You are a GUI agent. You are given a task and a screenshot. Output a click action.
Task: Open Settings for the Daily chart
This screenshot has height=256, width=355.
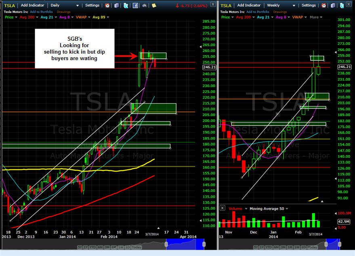pyautogui.click(x=92, y=5)
